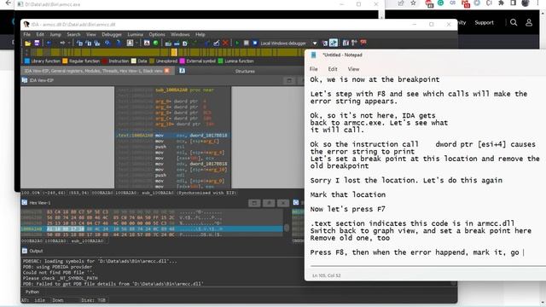546x307 pixels.
Task: Pause the debugged process
Action: tap(247, 43)
